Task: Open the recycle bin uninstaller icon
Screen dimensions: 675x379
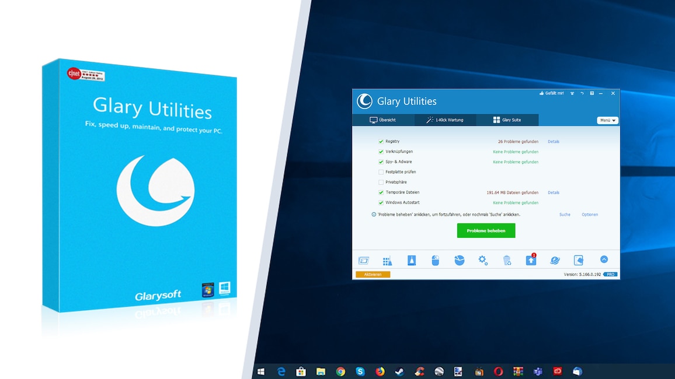Action: [x=507, y=261]
